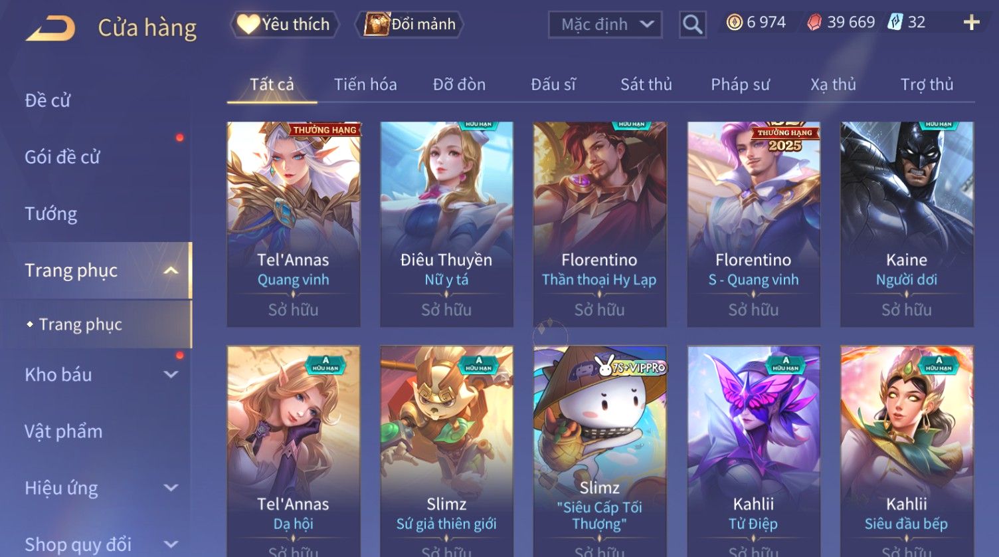This screenshot has width=999, height=557.
Task: Select the Trang phục sub-item
Action: pyautogui.click(x=80, y=324)
